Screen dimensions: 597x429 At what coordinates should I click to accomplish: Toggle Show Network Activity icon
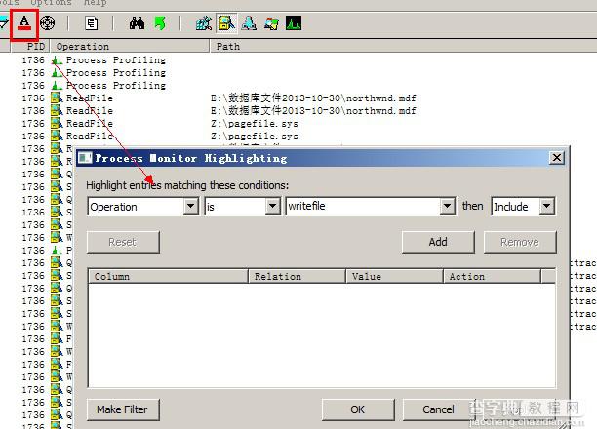click(249, 23)
